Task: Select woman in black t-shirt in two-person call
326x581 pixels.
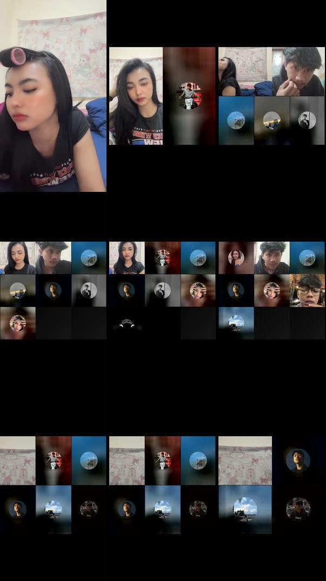Action: coord(136,96)
